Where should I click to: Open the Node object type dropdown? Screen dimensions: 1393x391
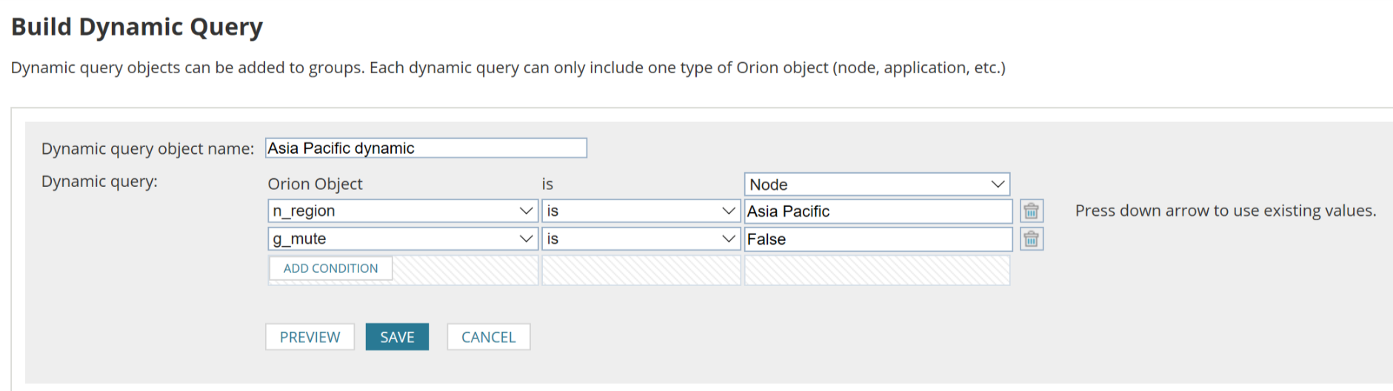tap(876, 185)
